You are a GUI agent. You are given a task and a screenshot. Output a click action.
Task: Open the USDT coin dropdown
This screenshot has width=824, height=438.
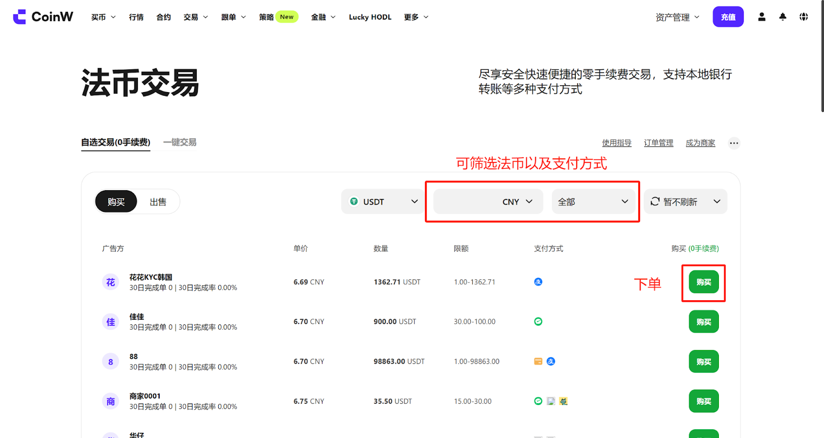click(383, 202)
